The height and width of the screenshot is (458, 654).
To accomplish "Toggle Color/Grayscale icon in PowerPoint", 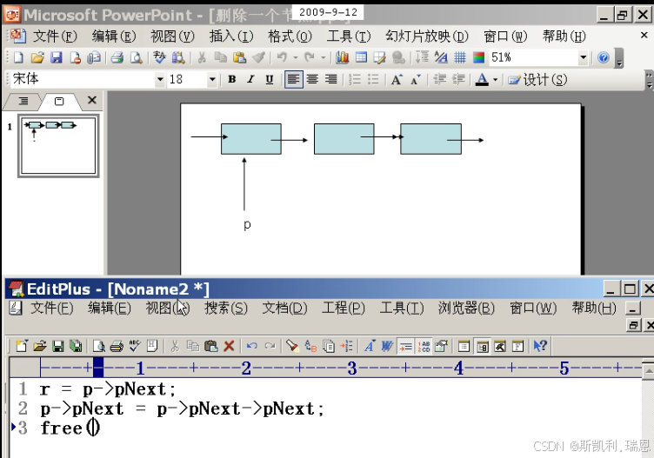I will [x=479, y=57].
